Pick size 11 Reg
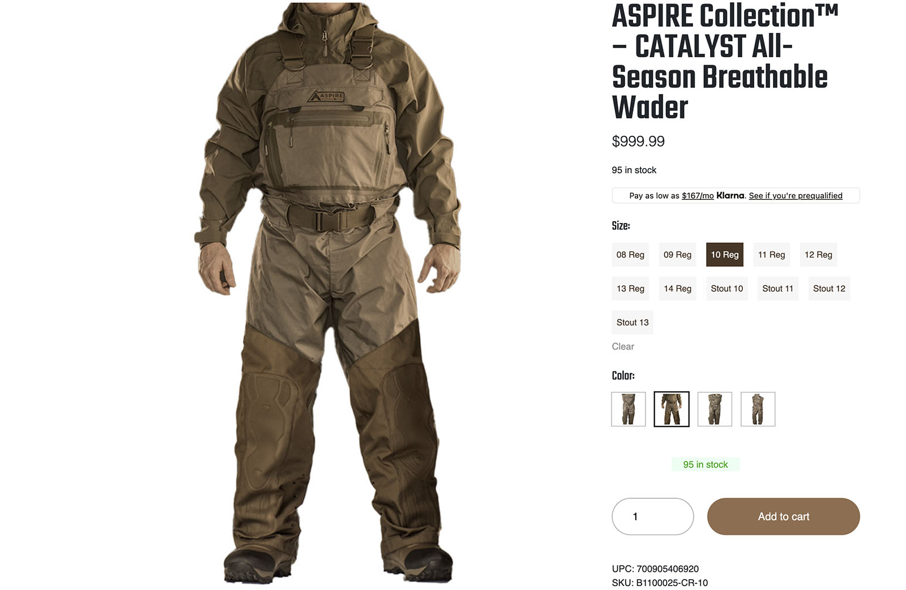The image size is (906, 590). 771,255
